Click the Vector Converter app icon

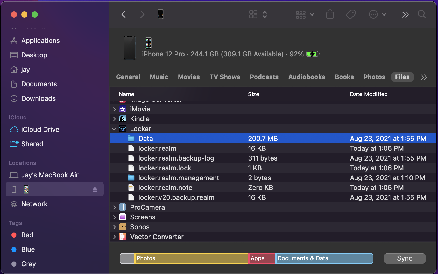(123, 237)
